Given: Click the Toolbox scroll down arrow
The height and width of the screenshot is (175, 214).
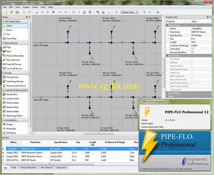Looking at the screenshot, I should pyautogui.click(x=30, y=133).
